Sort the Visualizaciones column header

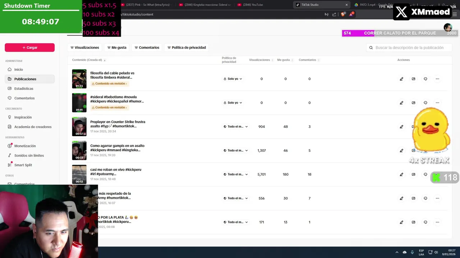[x=261, y=60]
